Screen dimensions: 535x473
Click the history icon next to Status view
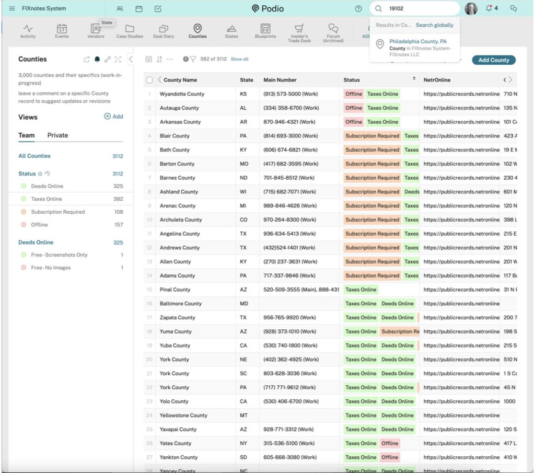[48, 174]
